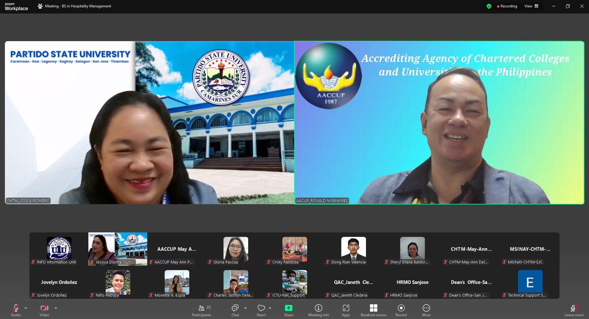Open the View layout menu
Viewport: 589px width, 319px height.
(531, 6)
